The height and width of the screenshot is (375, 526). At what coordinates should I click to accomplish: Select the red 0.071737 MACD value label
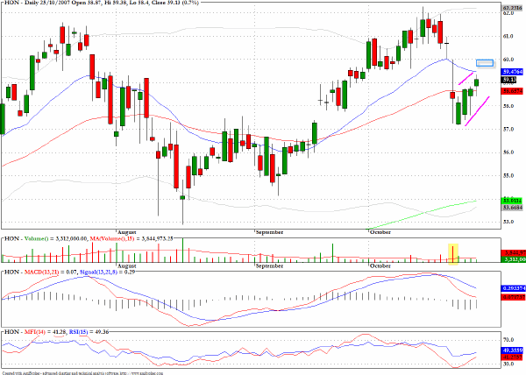point(513,297)
